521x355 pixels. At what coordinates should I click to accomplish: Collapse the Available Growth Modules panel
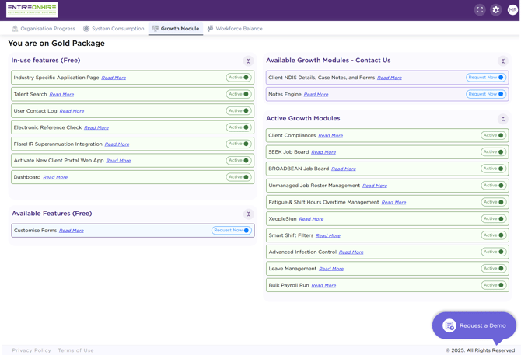[x=503, y=61]
